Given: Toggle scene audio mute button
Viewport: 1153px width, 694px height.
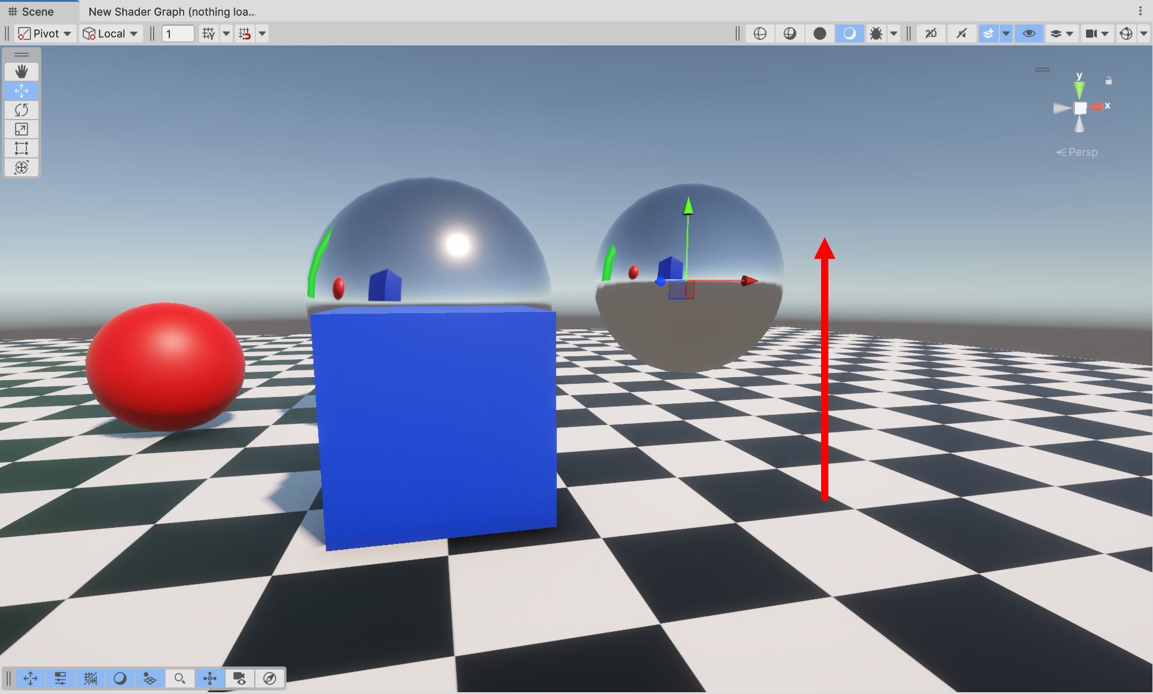Looking at the screenshot, I should pos(961,33).
